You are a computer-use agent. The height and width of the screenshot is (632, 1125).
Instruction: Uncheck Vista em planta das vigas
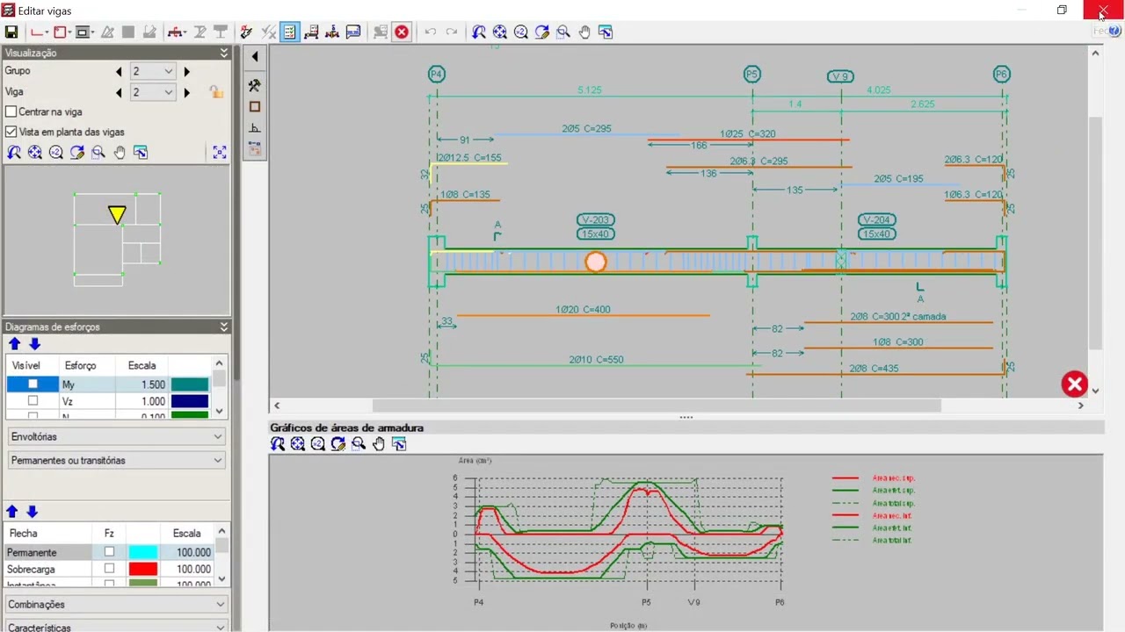(x=11, y=132)
